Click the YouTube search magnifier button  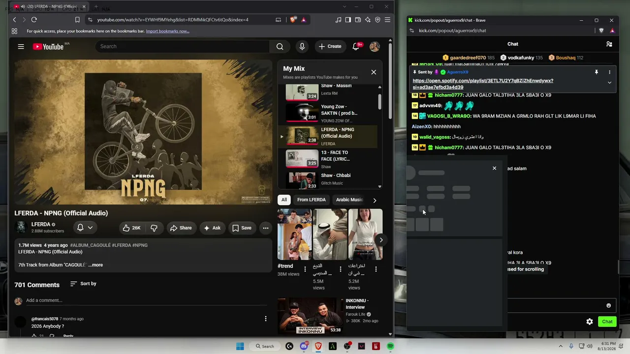(280, 46)
